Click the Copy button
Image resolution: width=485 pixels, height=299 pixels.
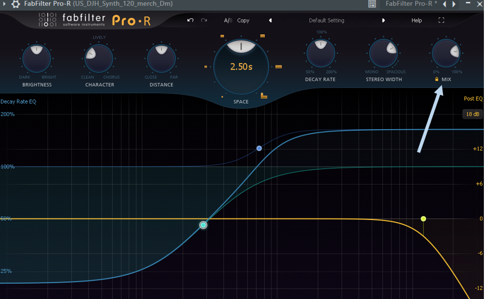click(x=243, y=20)
